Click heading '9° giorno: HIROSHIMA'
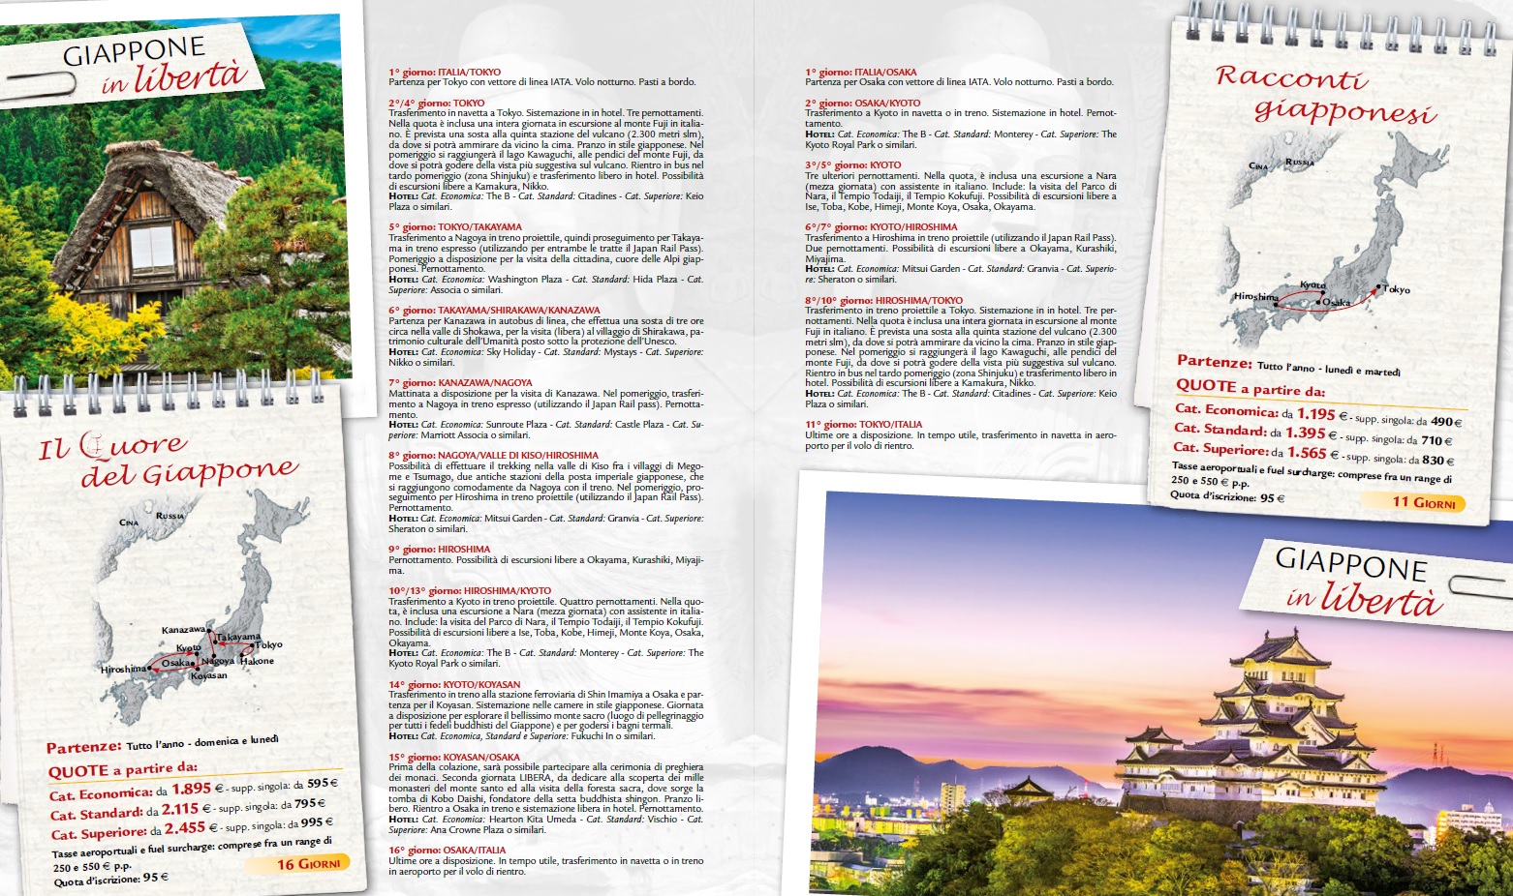Viewport: 1513px width, 896px height. pos(440,550)
